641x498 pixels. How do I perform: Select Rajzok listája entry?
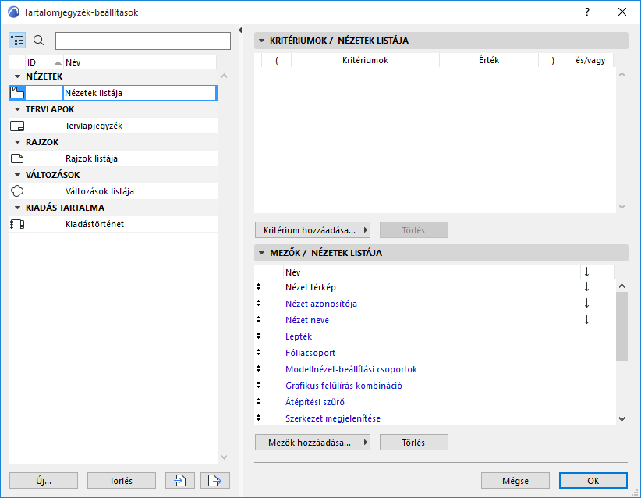tap(91, 158)
